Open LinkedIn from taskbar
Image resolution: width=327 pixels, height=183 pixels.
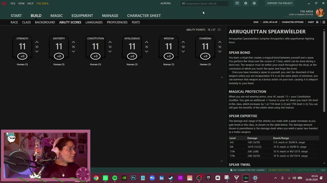click(161, 178)
